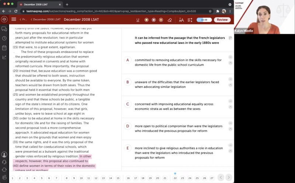The height and width of the screenshot is (183, 295).
Task: Select the underline annotation tool
Action: pos(138,20)
